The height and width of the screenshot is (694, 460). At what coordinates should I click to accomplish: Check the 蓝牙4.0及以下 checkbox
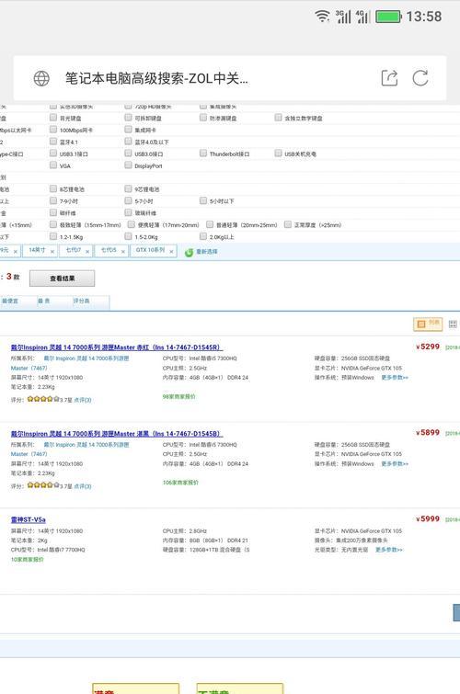coord(128,142)
